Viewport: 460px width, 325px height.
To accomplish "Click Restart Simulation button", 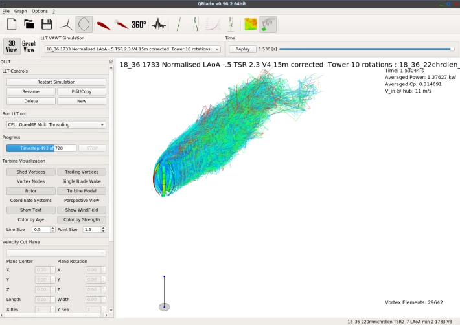I will pyautogui.click(x=56, y=82).
